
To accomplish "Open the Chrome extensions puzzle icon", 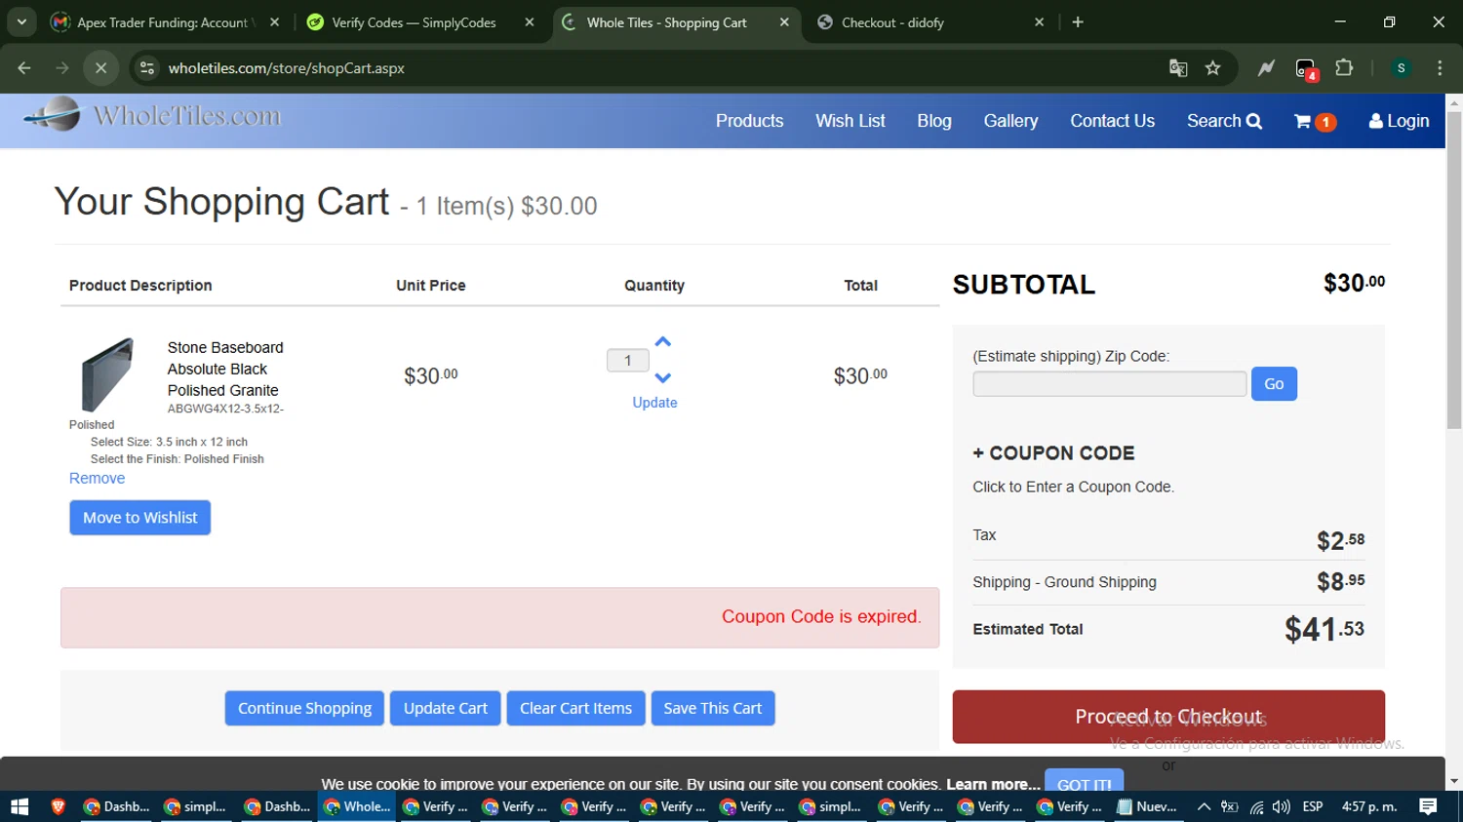I will pos(1344,68).
